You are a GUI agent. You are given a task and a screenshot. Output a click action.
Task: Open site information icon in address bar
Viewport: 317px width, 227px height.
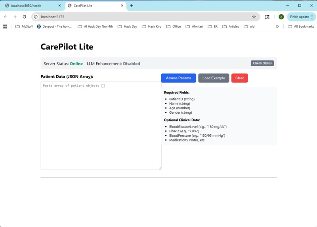point(36,17)
